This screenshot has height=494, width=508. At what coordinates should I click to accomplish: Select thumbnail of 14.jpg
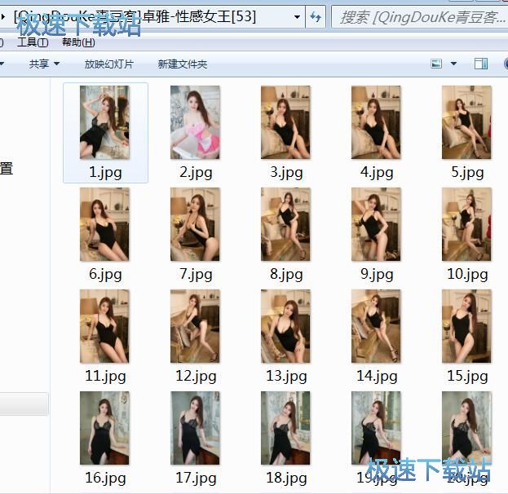click(x=376, y=326)
